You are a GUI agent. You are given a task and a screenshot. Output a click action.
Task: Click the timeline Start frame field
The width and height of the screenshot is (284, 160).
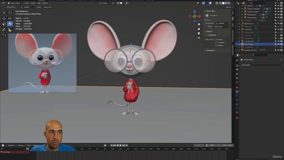tap(214, 145)
